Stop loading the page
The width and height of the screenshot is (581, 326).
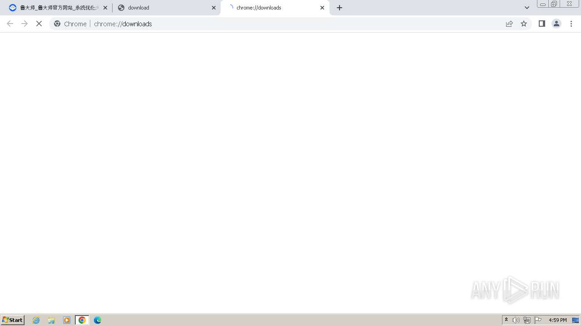point(39,24)
